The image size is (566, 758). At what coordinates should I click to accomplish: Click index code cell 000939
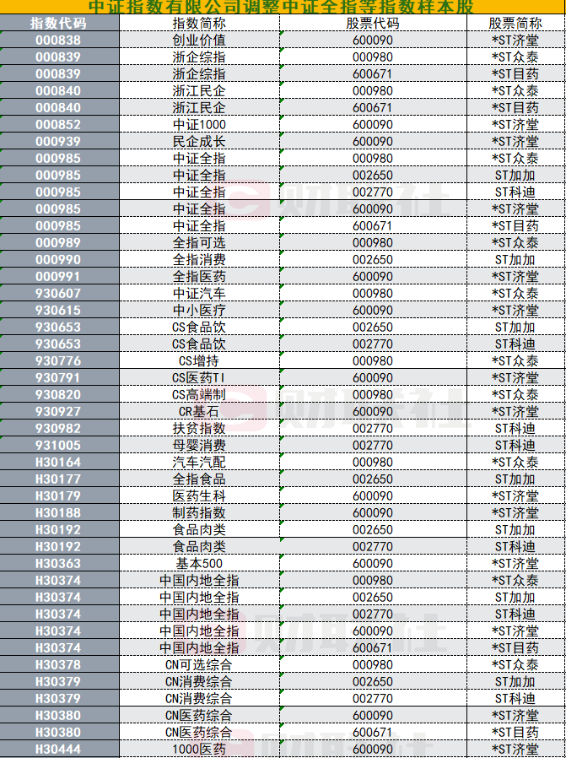59,142
